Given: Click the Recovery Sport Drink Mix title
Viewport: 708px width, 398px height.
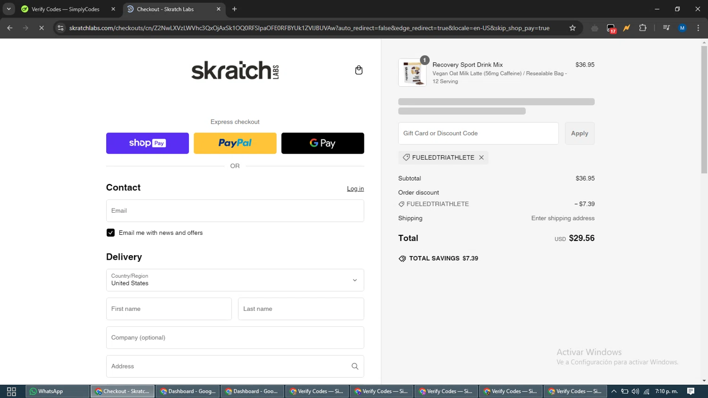Looking at the screenshot, I should tap(468, 65).
